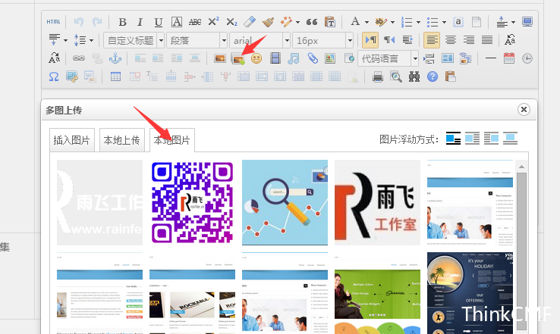The height and width of the screenshot is (334, 560).
Task: Click the clear document blank page icon
Action: pyautogui.click(x=477, y=22)
